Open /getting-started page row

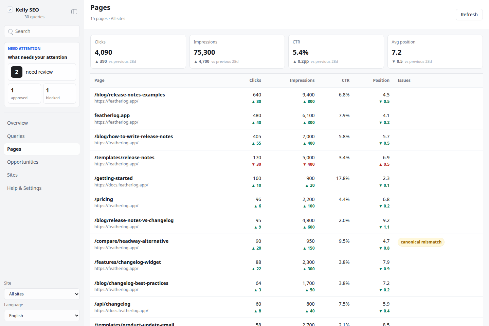287,182
